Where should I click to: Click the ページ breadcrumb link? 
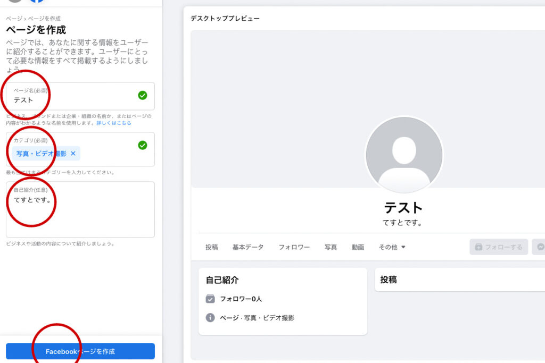click(14, 19)
